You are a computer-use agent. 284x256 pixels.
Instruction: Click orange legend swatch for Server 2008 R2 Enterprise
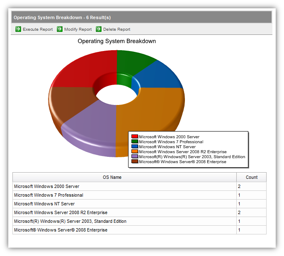[135, 151]
